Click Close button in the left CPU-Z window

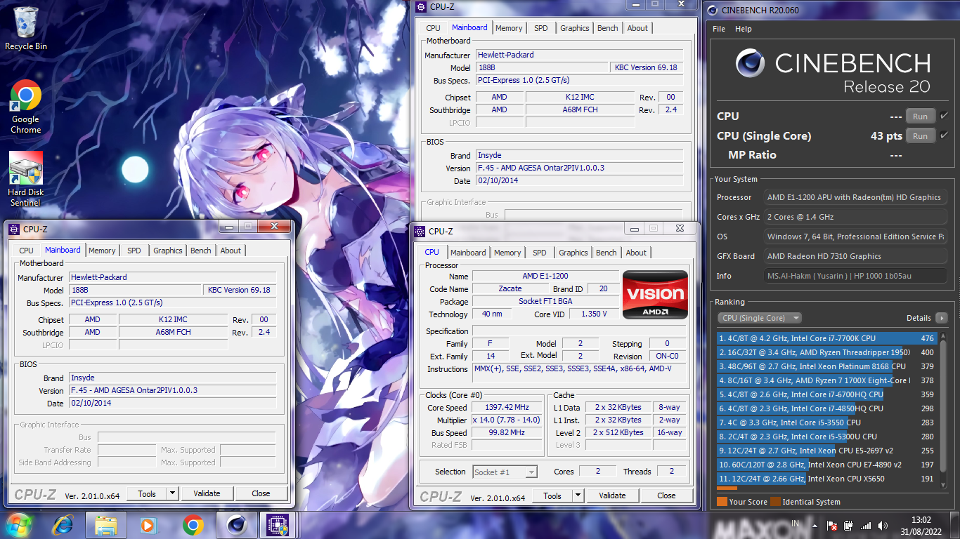(x=261, y=493)
